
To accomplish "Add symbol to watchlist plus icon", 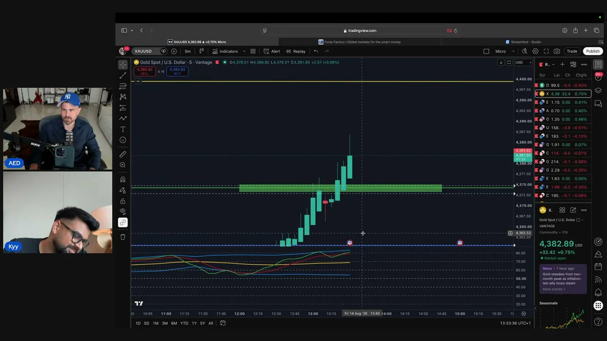I will pyautogui.click(x=562, y=64).
